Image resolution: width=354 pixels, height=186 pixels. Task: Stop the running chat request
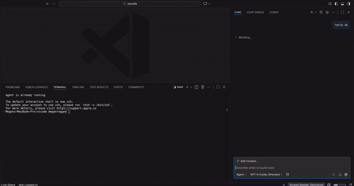(x=346, y=174)
